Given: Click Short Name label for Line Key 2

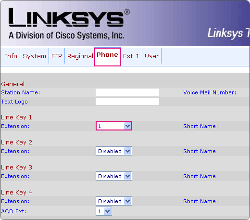Looking at the screenshot, I should tap(200, 151).
